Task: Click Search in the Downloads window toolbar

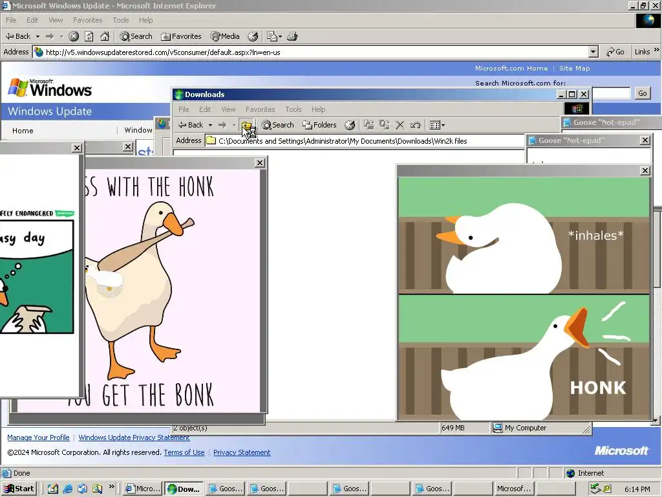Action: [277, 125]
